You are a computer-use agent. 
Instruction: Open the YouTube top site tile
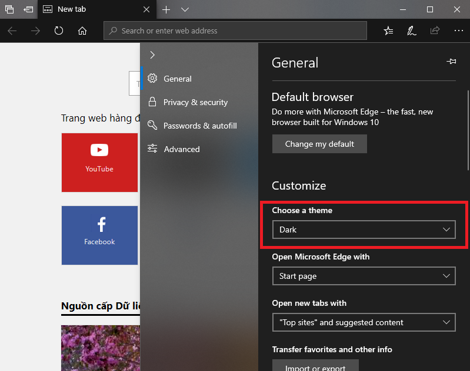99,163
